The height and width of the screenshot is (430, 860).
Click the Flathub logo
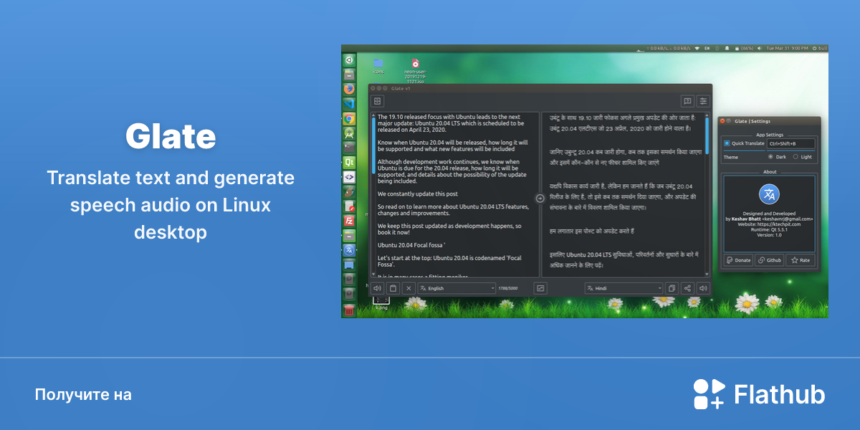pos(759,394)
